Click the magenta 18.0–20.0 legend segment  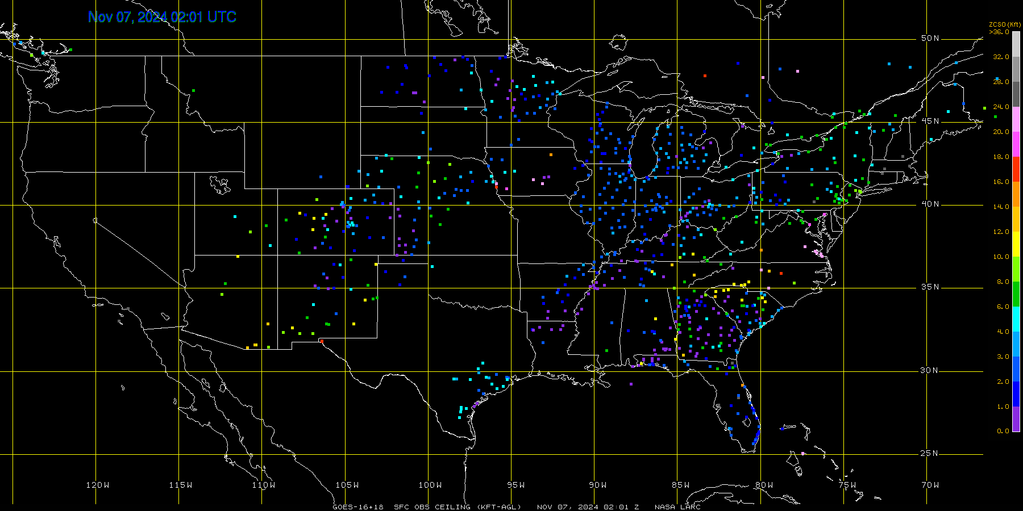[x=1016, y=144]
